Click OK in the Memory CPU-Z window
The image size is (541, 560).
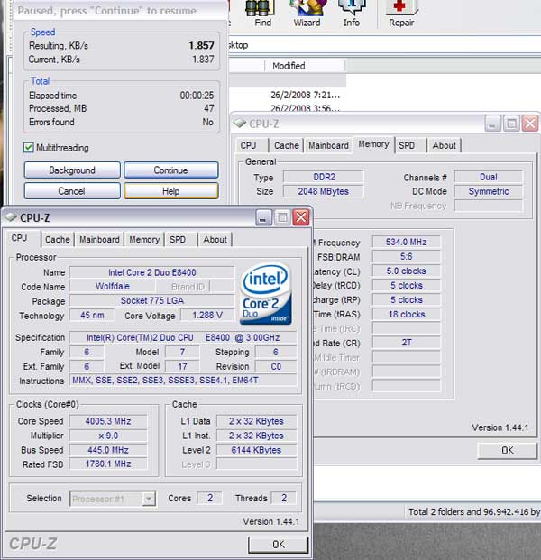click(508, 450)
